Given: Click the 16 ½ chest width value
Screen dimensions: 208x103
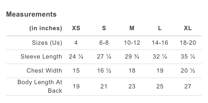Looking at the screenshot, I should click(x=104, y=71).
